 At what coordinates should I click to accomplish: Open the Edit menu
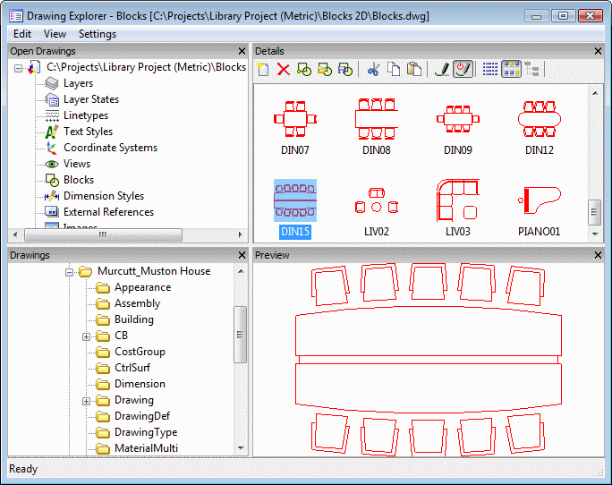(x=22, y=34)
